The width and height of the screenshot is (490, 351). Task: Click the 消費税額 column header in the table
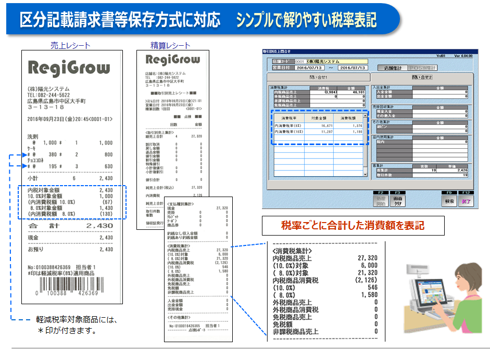click(x=348, y=118)
